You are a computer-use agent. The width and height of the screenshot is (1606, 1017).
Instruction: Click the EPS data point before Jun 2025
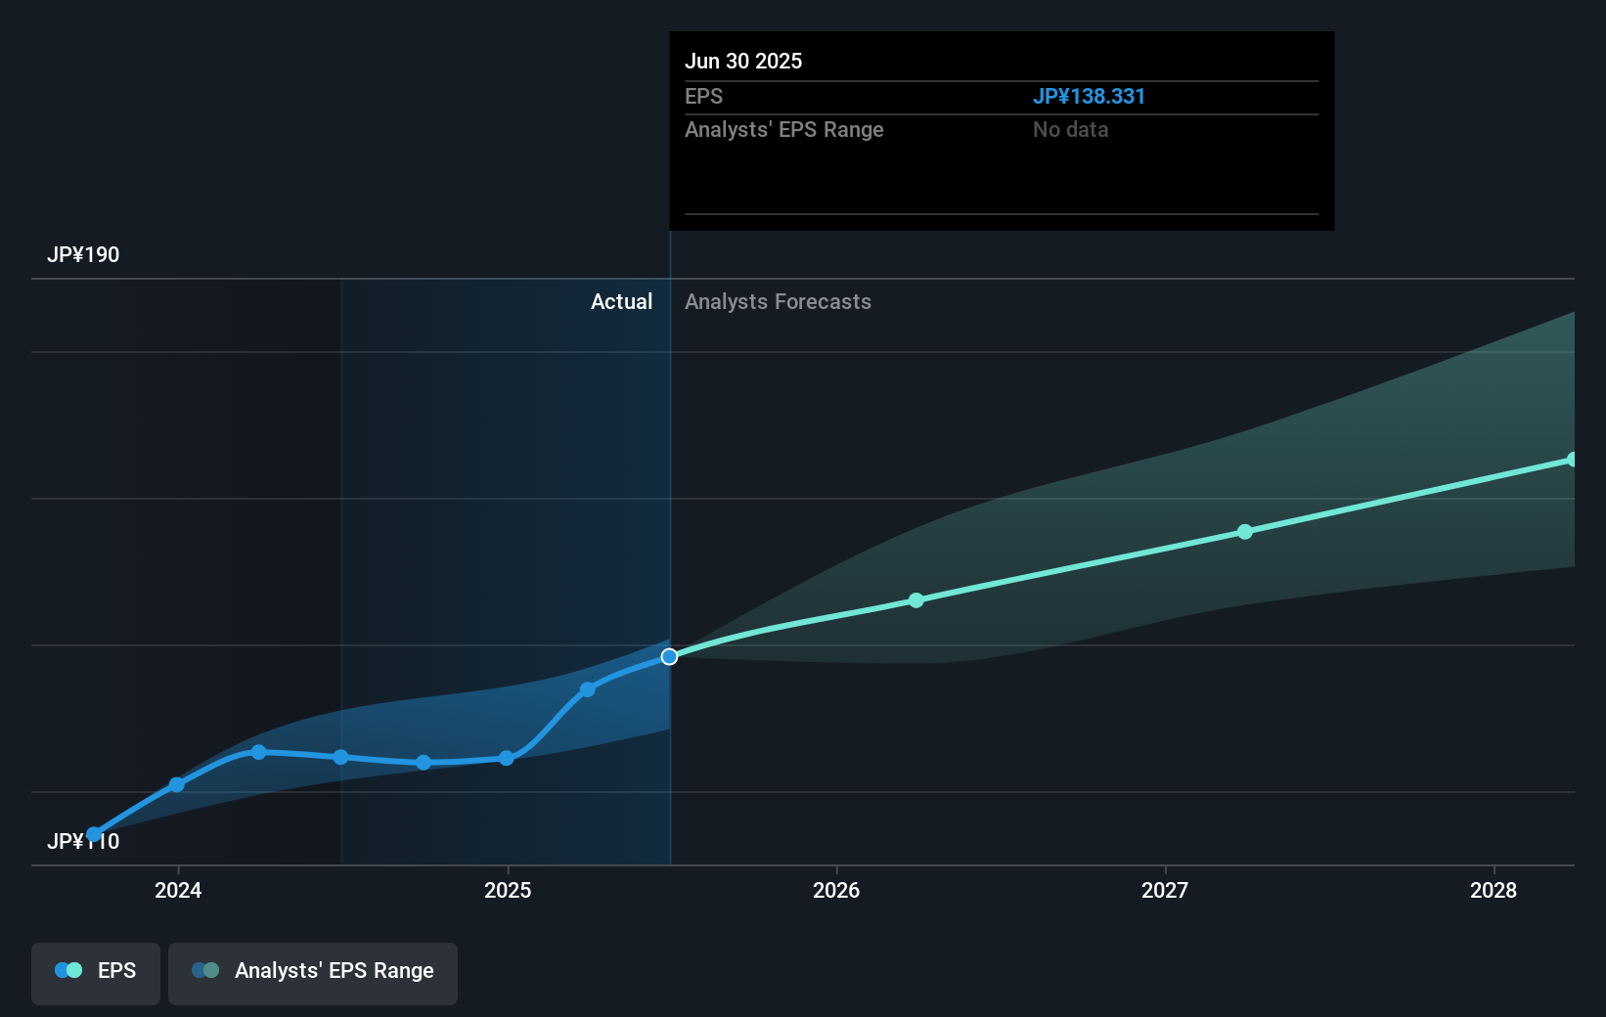coord(588,689)
